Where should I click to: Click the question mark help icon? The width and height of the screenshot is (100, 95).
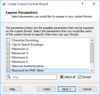(x=82, y=4)
